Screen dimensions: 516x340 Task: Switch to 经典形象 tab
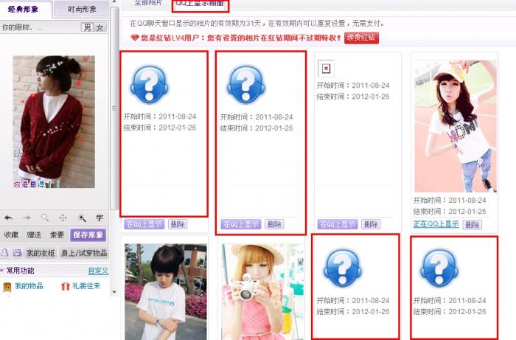24,9
